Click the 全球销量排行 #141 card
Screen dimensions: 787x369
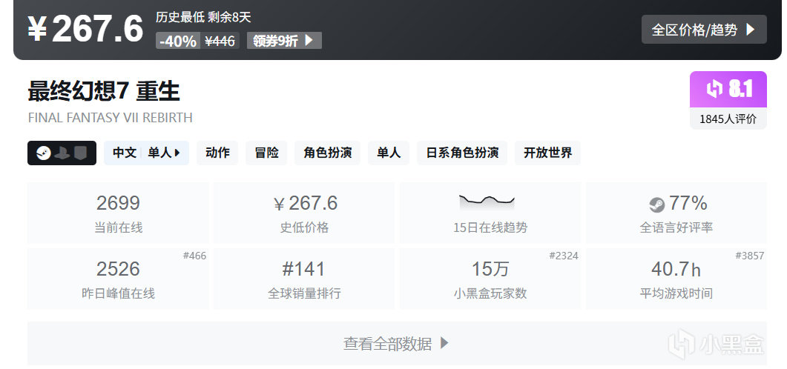pyautogui.click(x=304, y=279)
